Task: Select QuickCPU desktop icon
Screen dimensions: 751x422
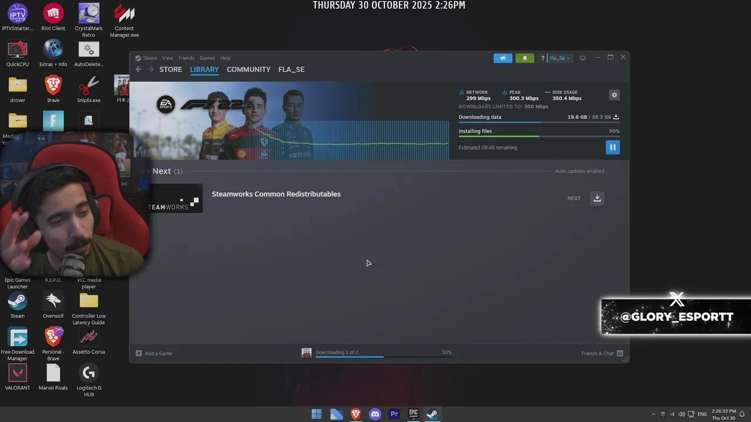Action: [x=18, y=53]
